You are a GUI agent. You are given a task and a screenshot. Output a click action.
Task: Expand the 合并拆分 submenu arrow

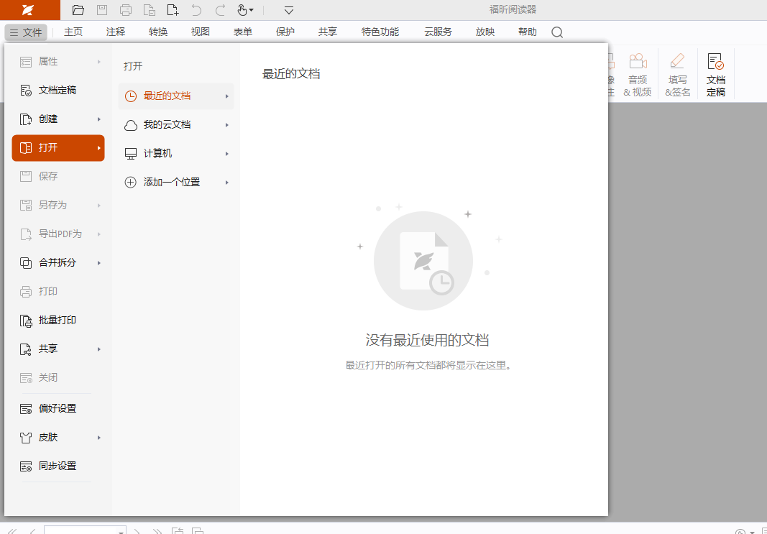[99, 263]
